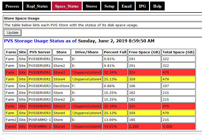This screenshot has height=136, width=202.
Task: Click the DevStore store cell
Action: tap(61, 86)
